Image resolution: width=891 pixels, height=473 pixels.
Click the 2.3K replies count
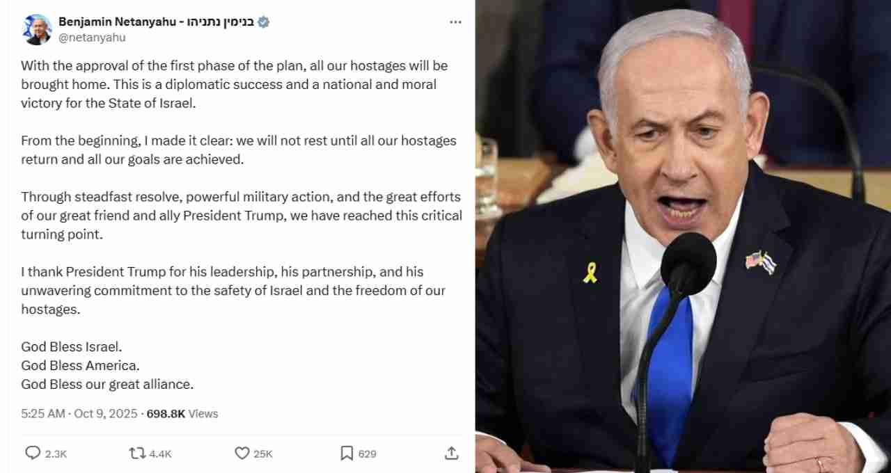(56, 454)
